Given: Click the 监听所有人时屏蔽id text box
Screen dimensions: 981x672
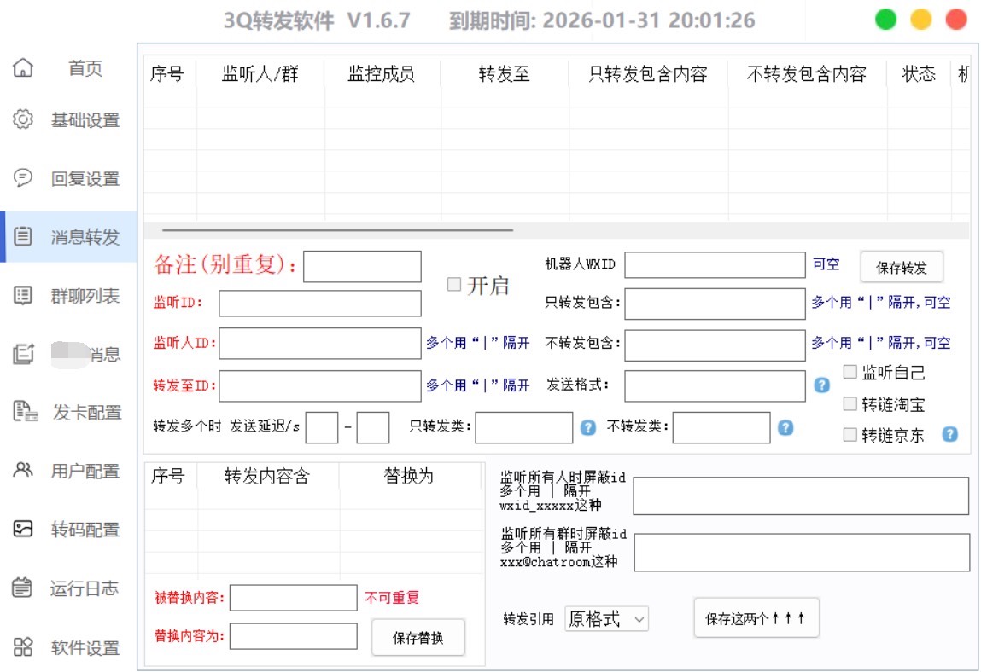Looking at the screenshot, I should (801, 495).
